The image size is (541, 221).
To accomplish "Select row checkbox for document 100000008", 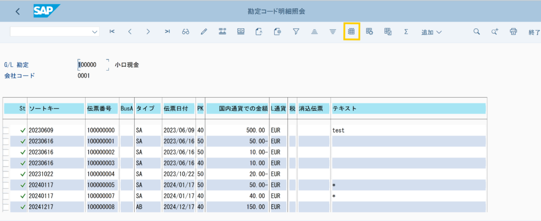I will click(x=6, y=206).
